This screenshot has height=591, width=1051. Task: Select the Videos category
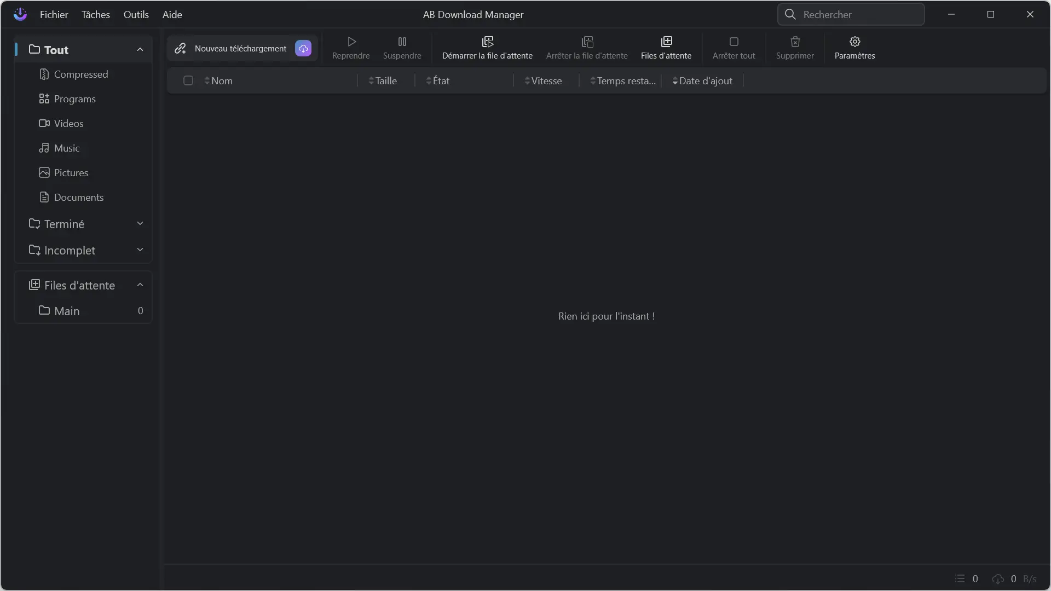point(83,124)
